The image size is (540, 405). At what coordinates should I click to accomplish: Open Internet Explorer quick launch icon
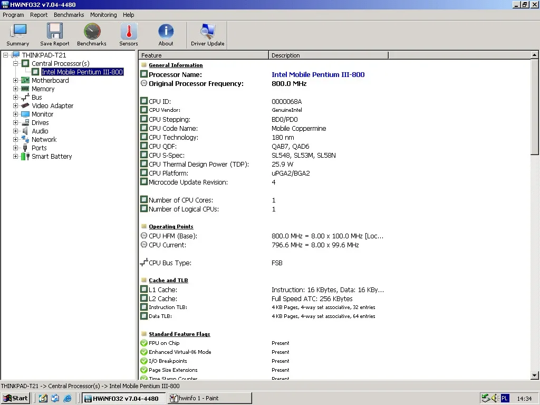pos(67,398)
